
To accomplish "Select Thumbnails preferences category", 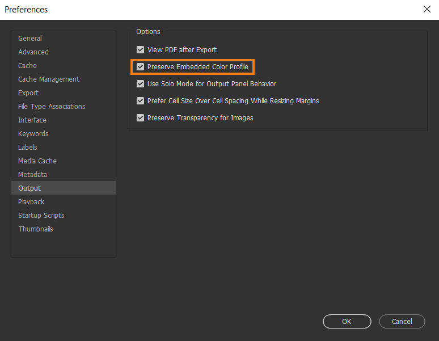I will coord(64,229).
